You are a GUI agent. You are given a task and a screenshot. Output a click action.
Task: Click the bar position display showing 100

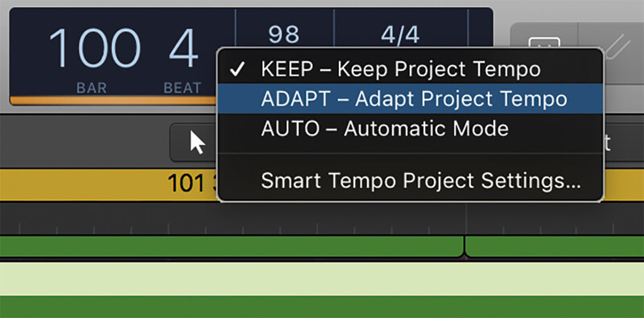coord(94,47)
